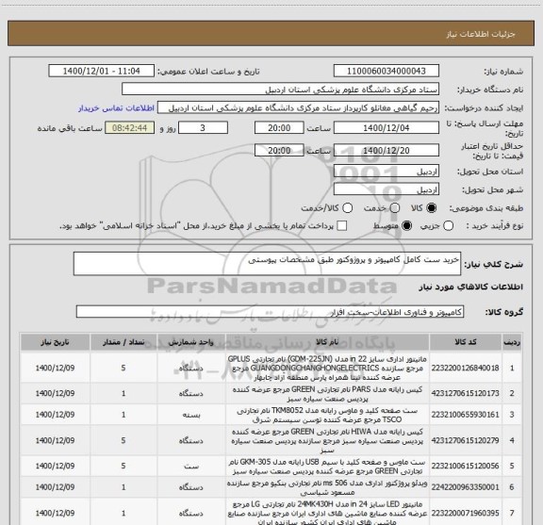The height and width of the screenshot is (525, 543).
Task: Click the شماره نیاز field 1100060034000043
Action: pyautogui.click(x=387, y=71)
